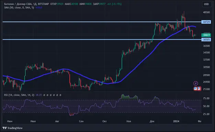Click the purple lightning bolt event icon

(196, 83)
